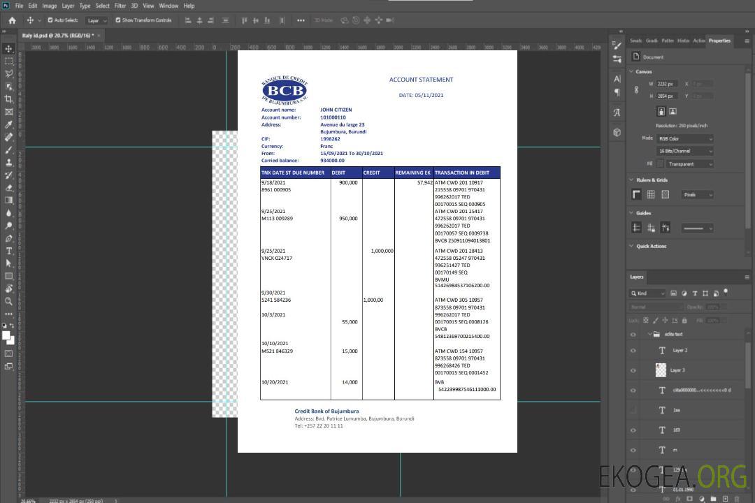Select the Move tool in the toolbox
This screenshot has height=503, width=755.
coord(8,49)
